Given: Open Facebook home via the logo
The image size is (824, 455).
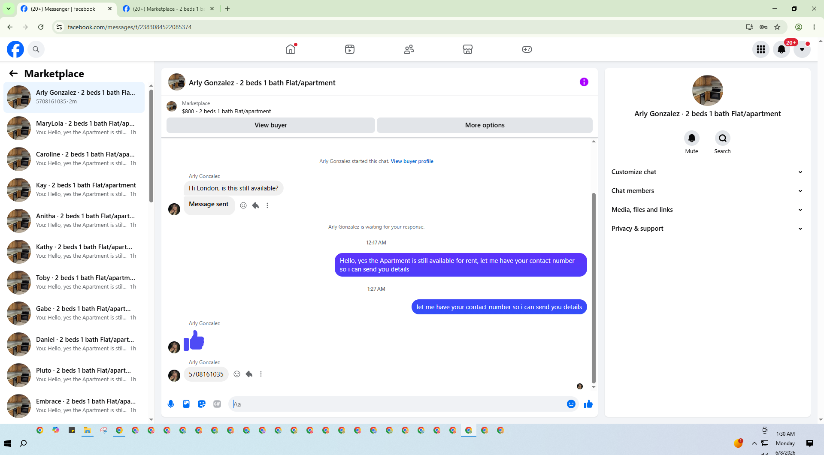Looking at the screenshot, I should point(15,49).
